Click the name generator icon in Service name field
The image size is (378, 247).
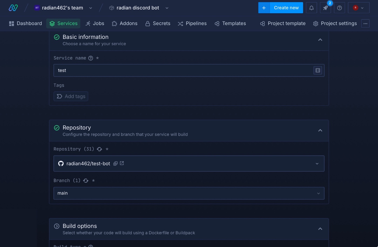point(318,71)
